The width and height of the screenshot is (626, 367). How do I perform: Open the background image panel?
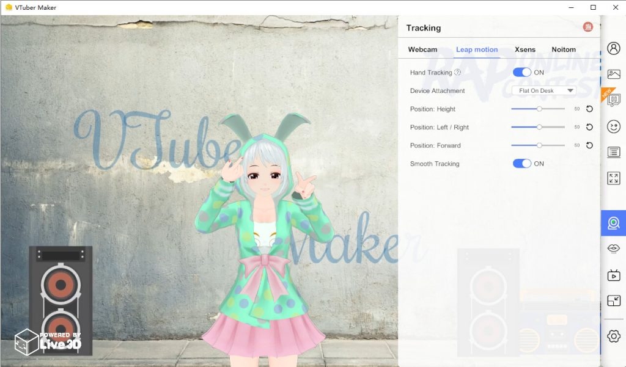614,74
